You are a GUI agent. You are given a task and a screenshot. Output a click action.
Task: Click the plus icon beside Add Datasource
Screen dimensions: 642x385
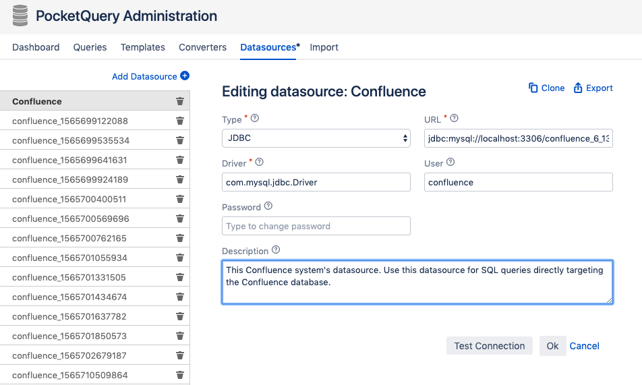coord(185,76)
